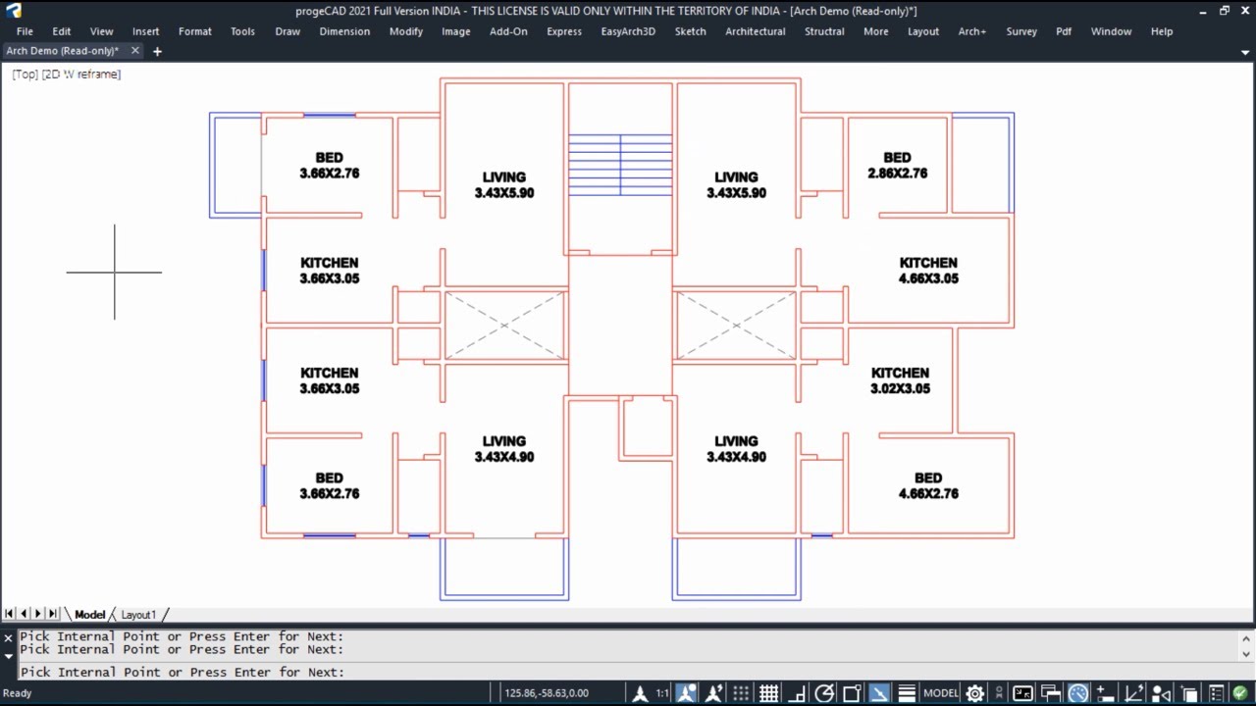1256x706 pixels.
Task: Click the 2D Wireframe visual style label
Action: tap(81, 75)
